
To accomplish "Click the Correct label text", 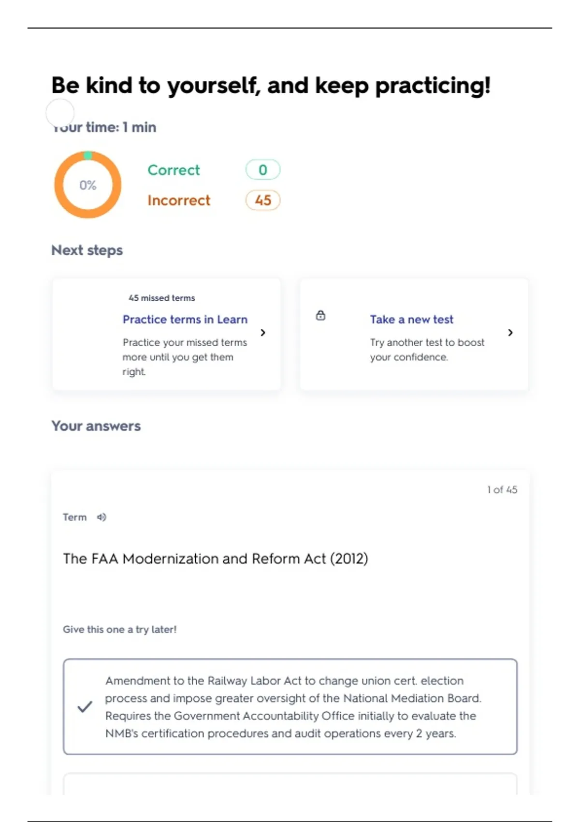I will click(174, 170).
